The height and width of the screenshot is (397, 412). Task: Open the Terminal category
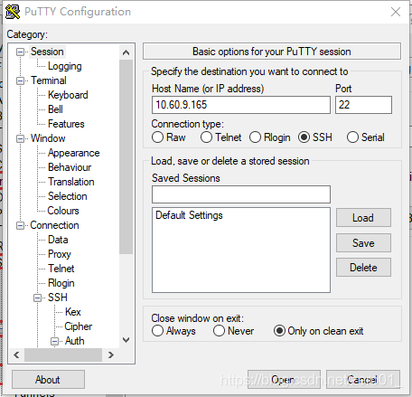49,80
